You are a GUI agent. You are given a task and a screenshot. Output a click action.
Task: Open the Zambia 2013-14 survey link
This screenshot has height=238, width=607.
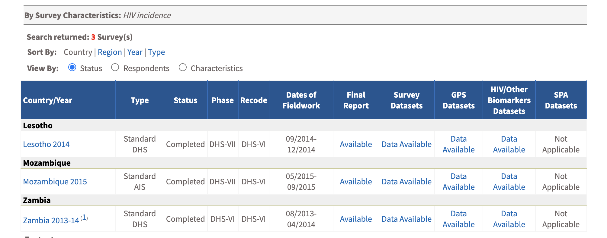tap(51, 221)
